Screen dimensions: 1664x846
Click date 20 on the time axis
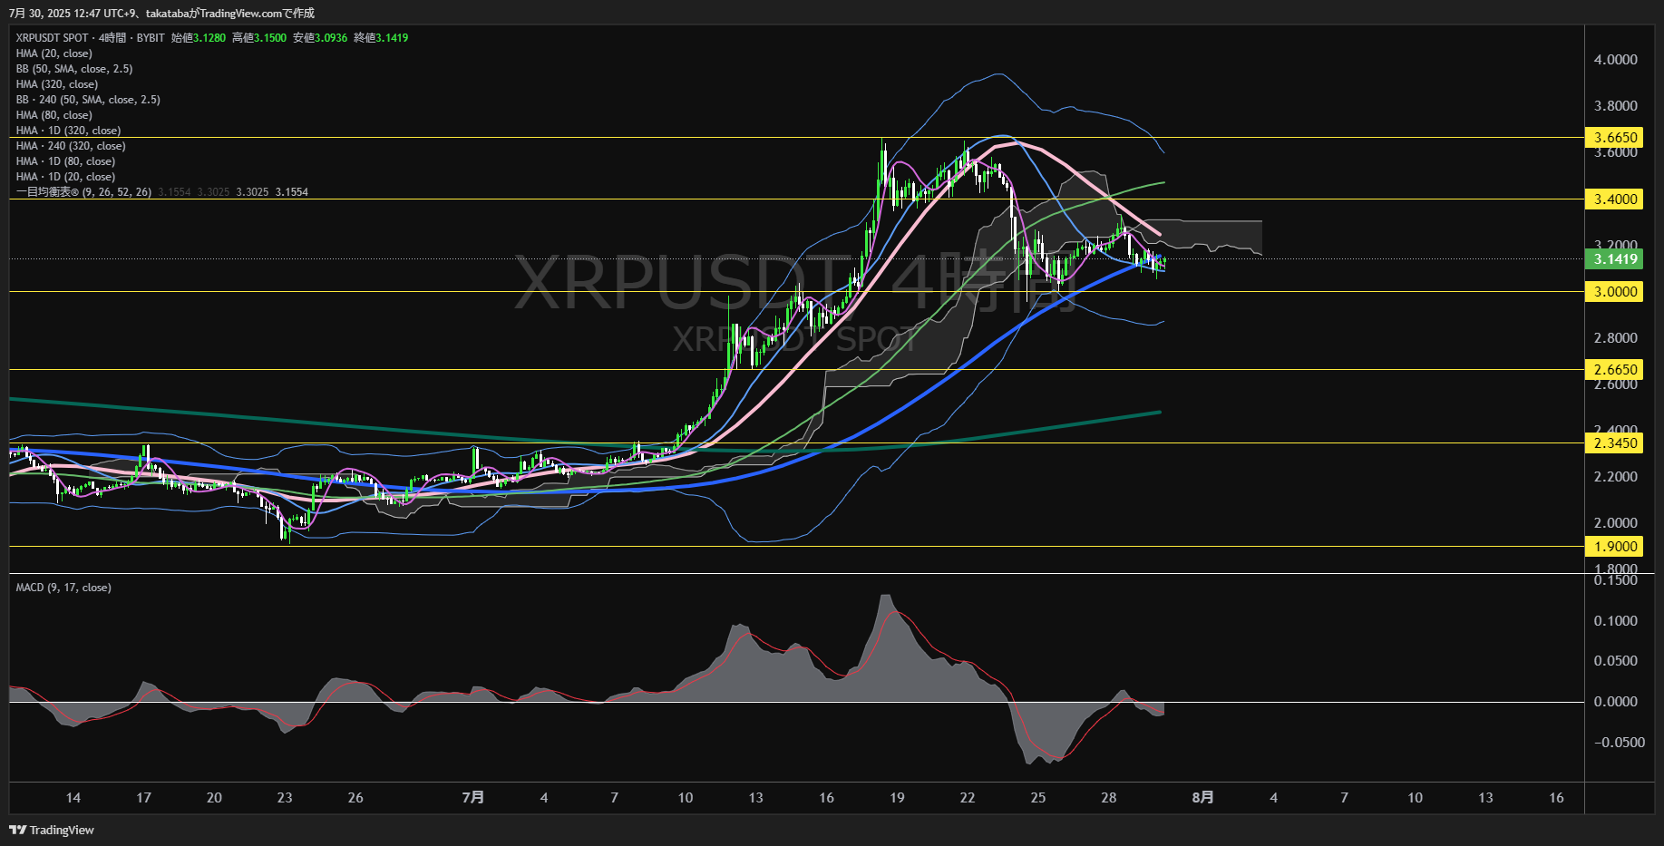[214, 798]
